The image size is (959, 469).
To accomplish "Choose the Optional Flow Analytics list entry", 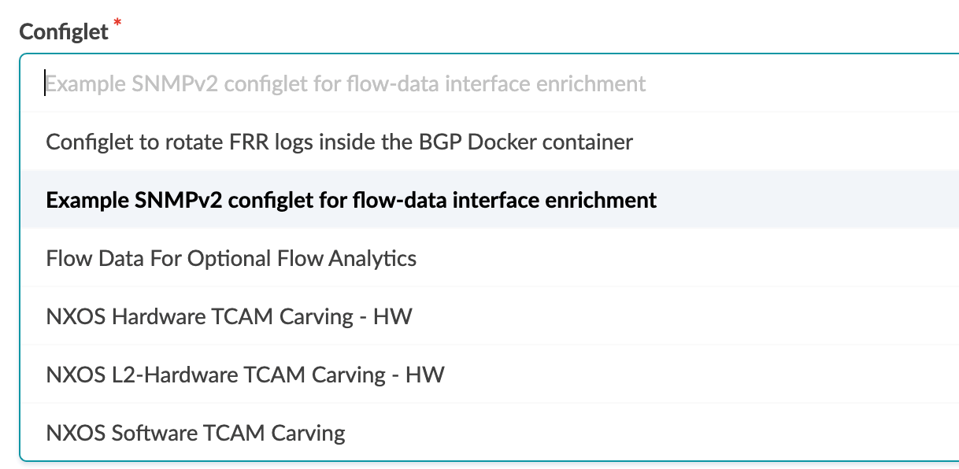I will tap(231, 258).
